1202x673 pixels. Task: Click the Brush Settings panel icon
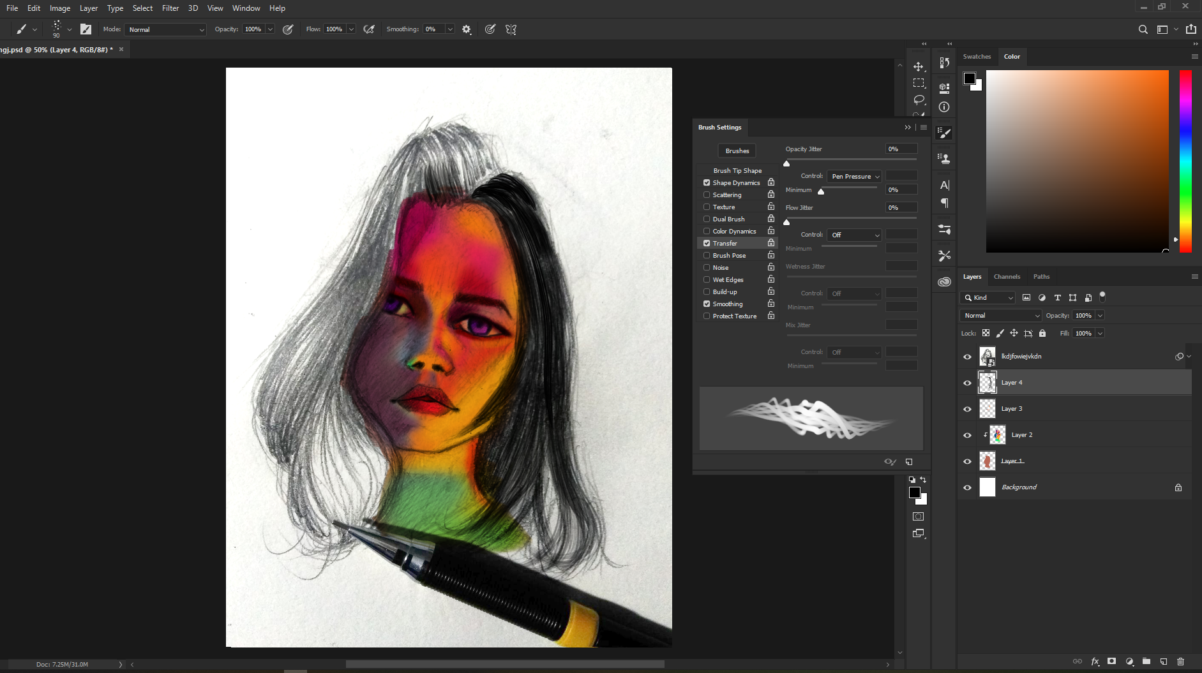tap(944, 133)
